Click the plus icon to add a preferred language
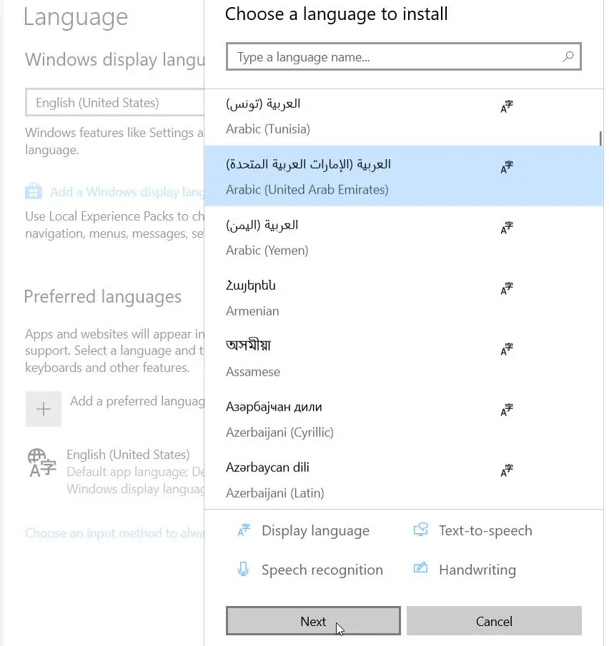 [x=43, y=408]
